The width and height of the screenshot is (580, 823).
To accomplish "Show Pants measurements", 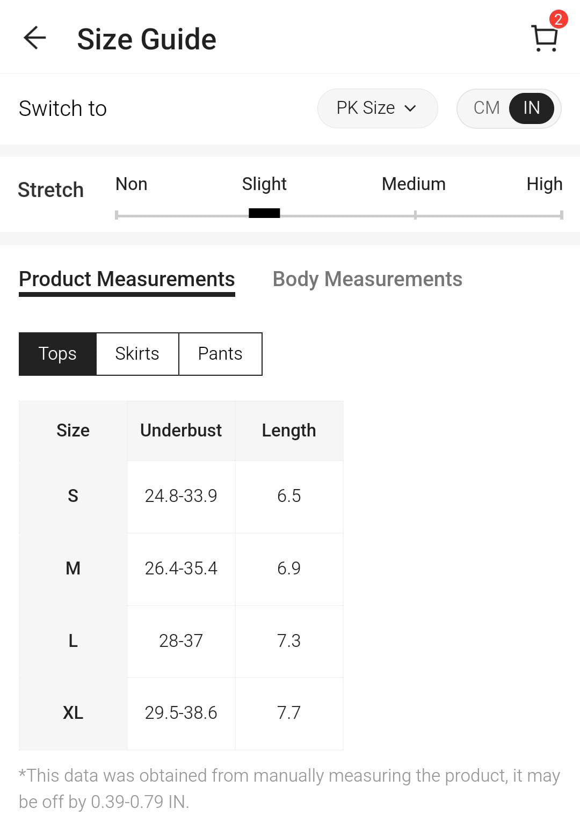I will click(220, 354).
